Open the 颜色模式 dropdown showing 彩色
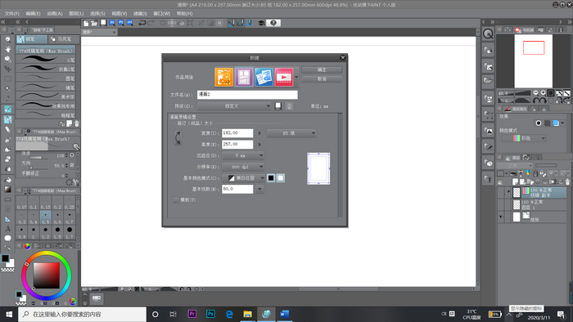 (524, 138)
